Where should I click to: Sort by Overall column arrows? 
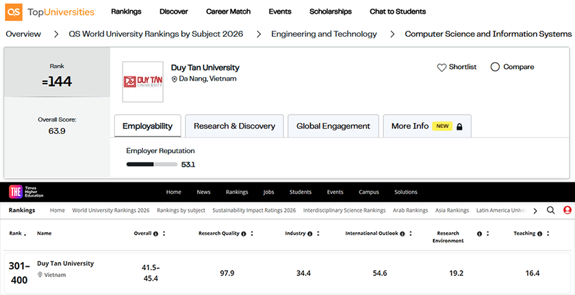pos(164,234)
